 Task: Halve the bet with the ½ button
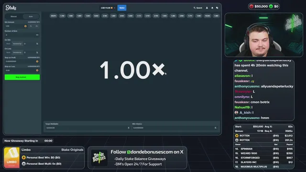click(x=31, y=26)
